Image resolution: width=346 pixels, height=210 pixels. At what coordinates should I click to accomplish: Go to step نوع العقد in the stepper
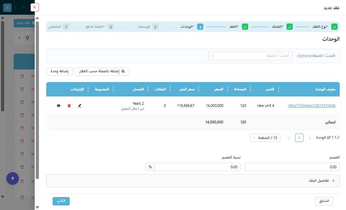point(325,27)
